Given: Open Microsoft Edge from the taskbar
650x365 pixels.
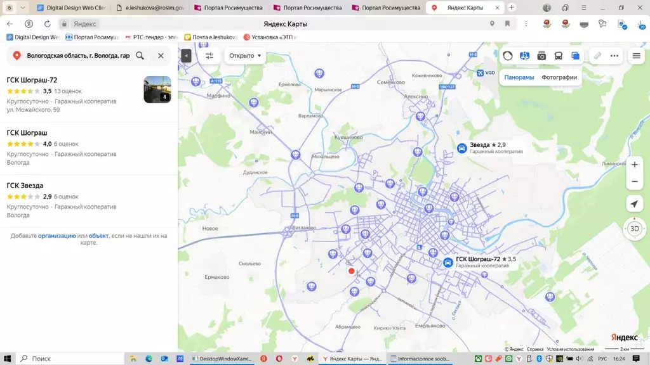Looking at the screenshot, I should (149, 359).
